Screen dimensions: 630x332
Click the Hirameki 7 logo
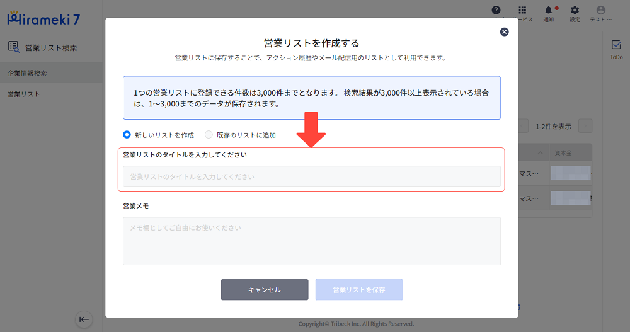coord(43,18)
